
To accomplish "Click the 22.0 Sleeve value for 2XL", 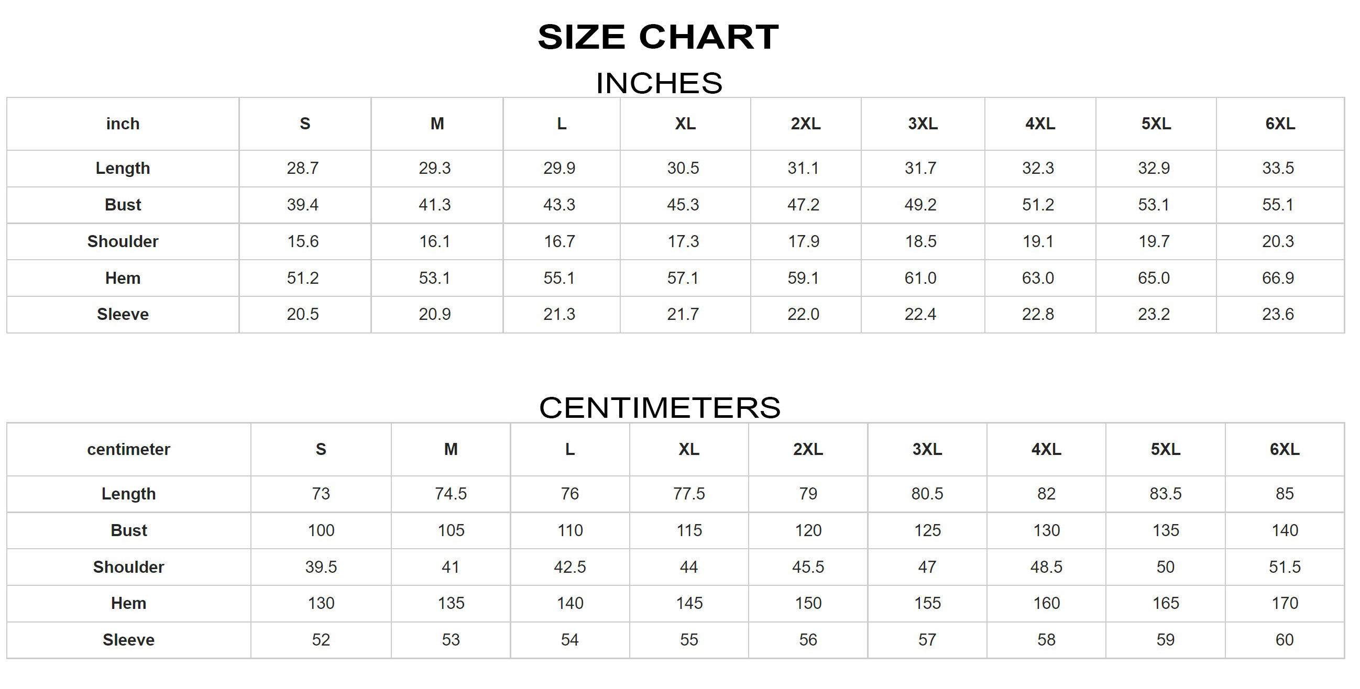I will click(x=803, y=315).
